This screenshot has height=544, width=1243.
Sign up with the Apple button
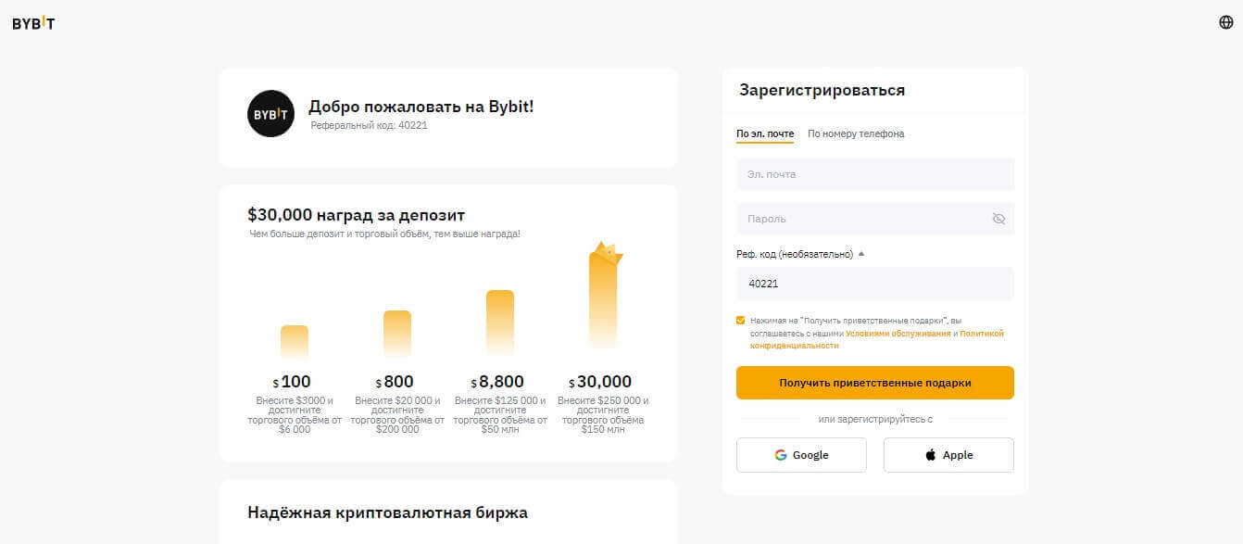(x=948, y=455)
